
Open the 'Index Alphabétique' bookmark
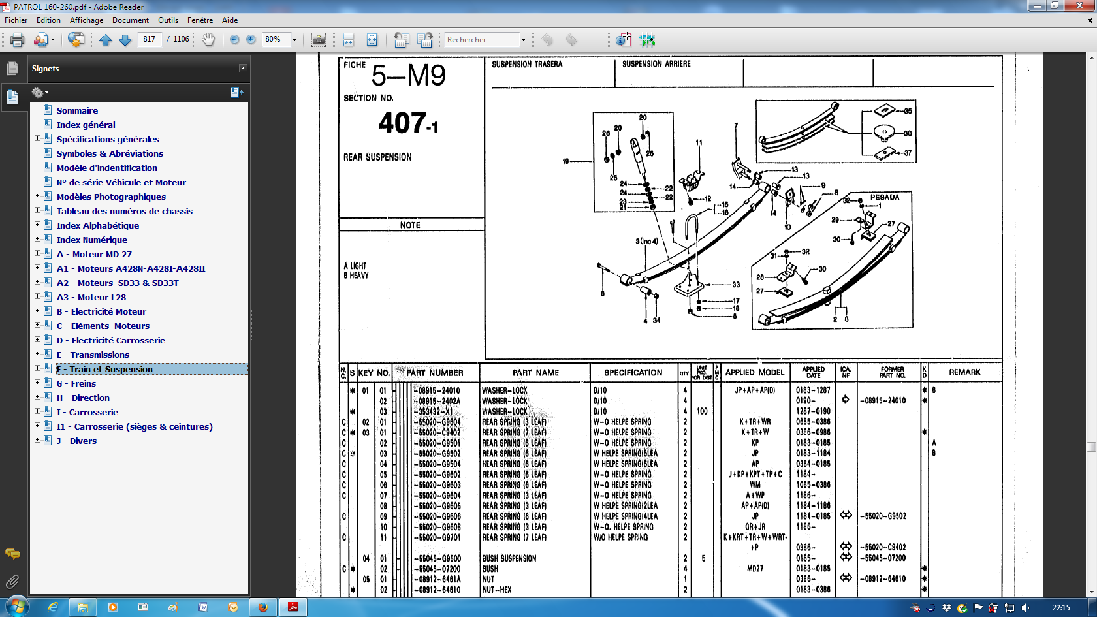coord(98,225)
